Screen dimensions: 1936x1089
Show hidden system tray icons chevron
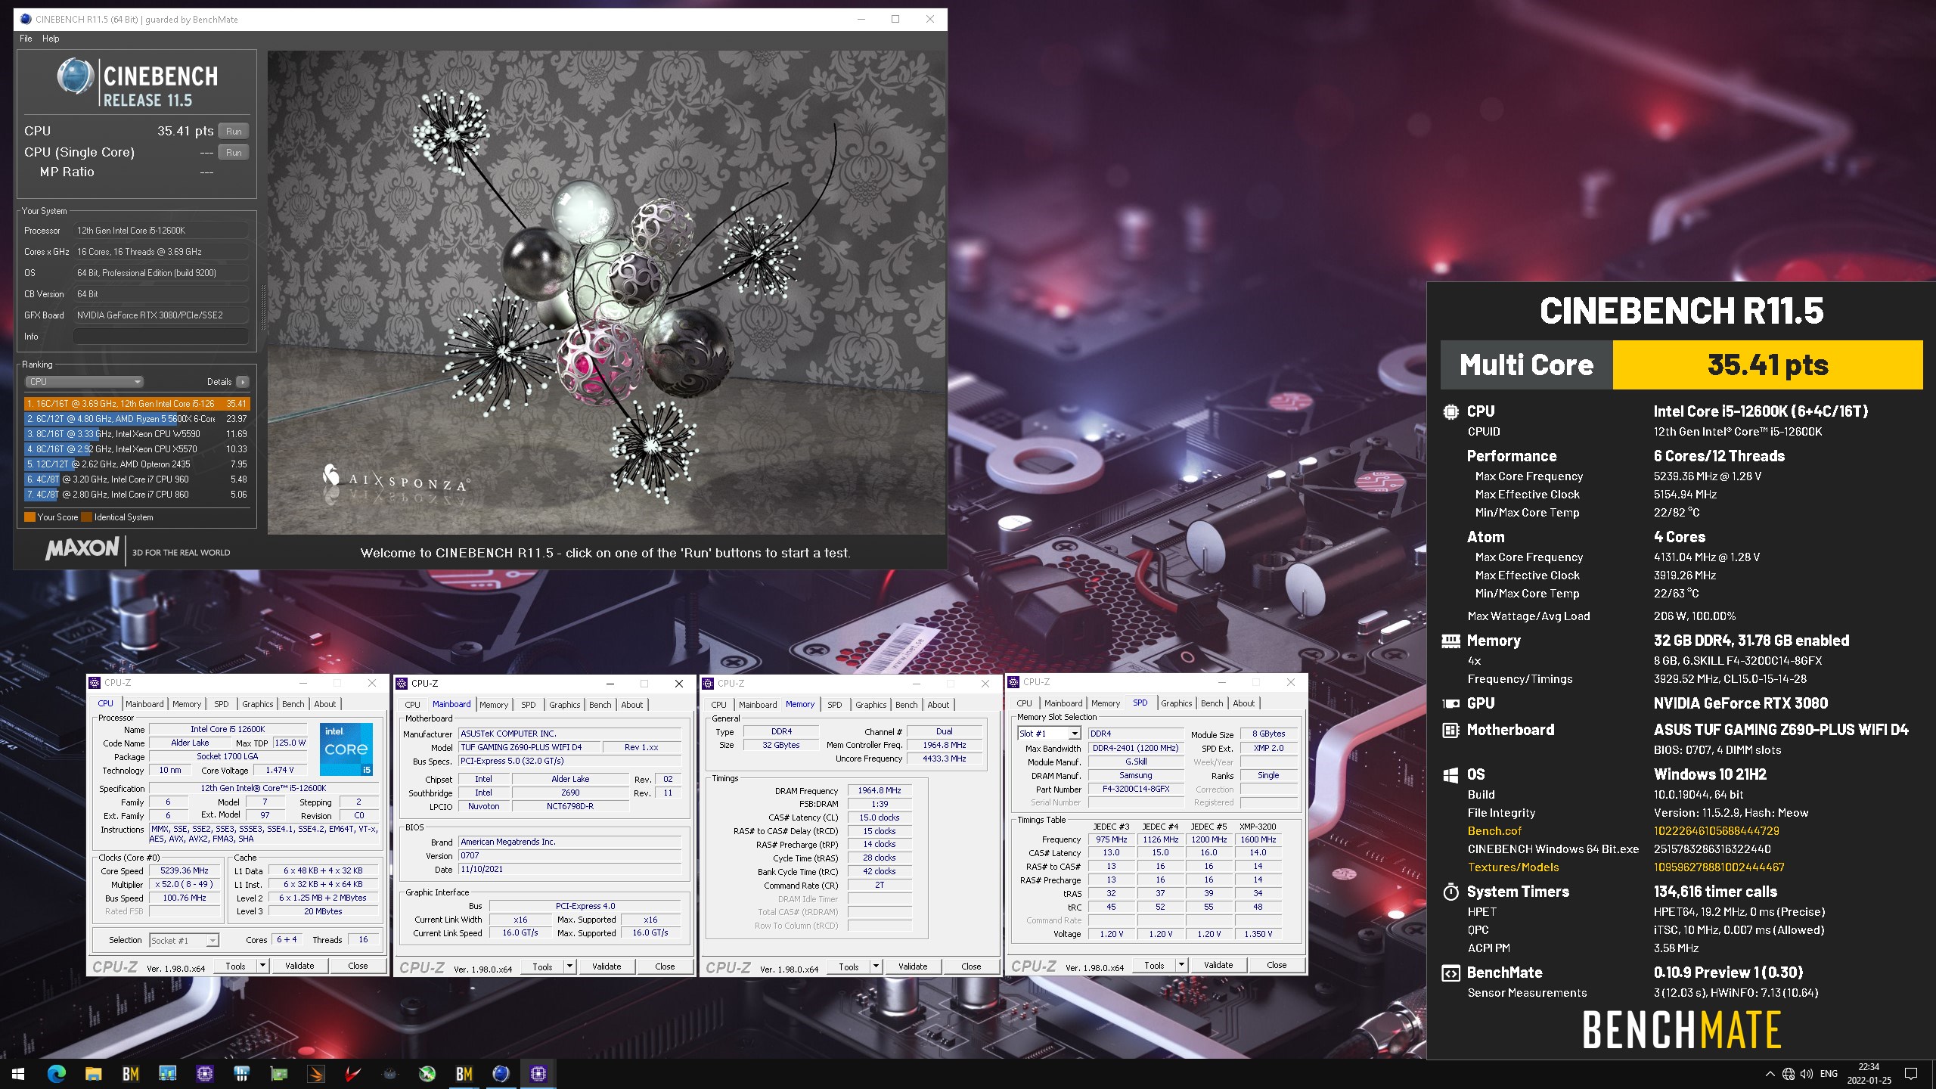[x=1770, y=1074]
